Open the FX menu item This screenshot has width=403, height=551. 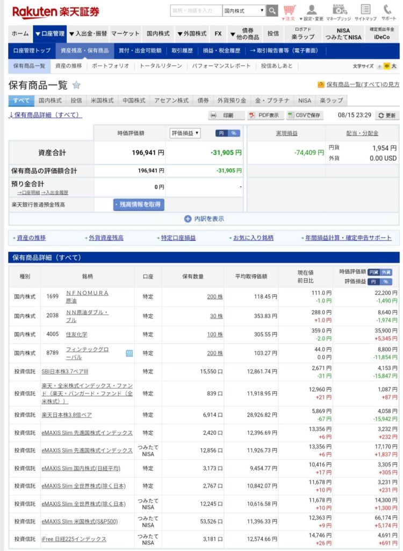[218, 34]
